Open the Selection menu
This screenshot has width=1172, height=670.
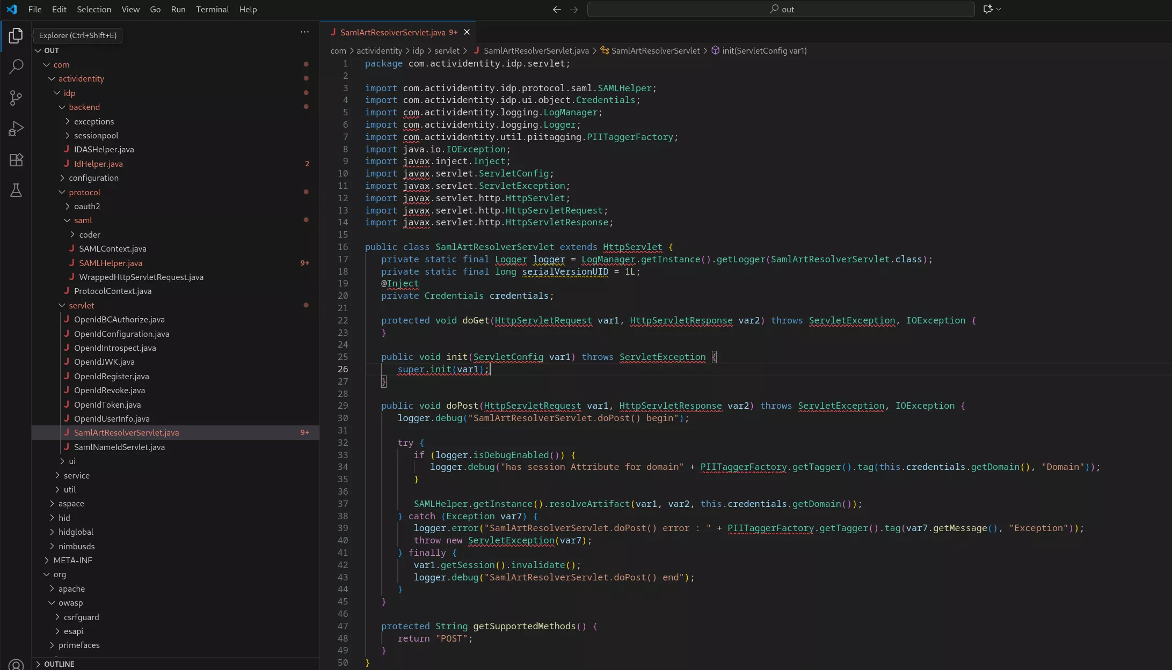[x=94, y=10]
